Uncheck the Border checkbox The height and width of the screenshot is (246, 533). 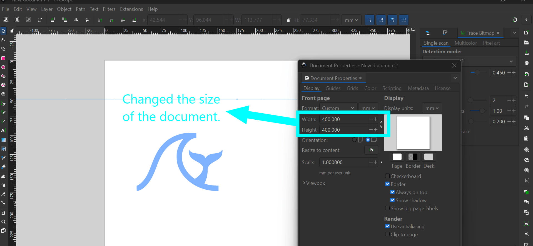point(387,184)
